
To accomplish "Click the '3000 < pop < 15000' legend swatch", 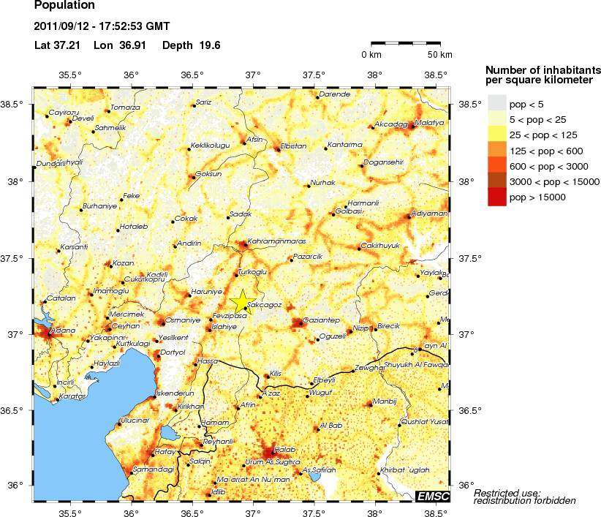I will pyautogui.click(x=497, y=181).
